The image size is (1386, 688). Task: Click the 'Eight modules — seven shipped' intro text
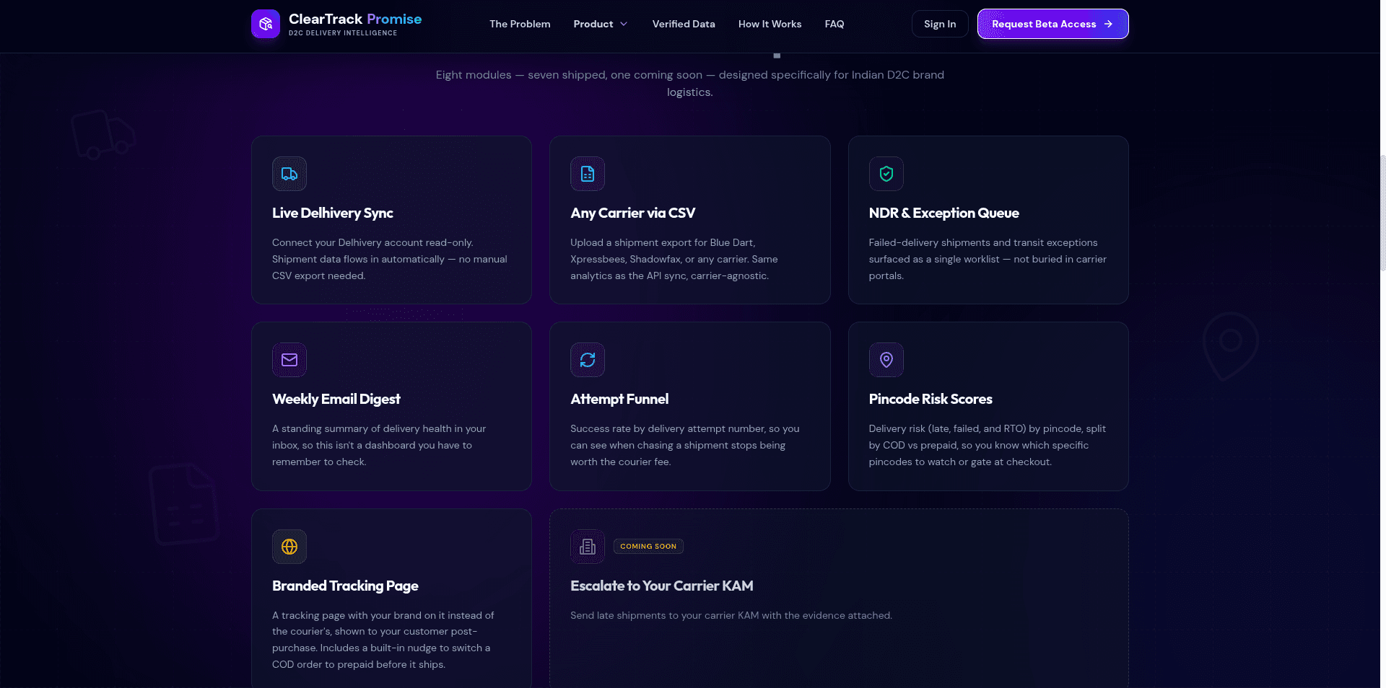(x=690, y=84)
